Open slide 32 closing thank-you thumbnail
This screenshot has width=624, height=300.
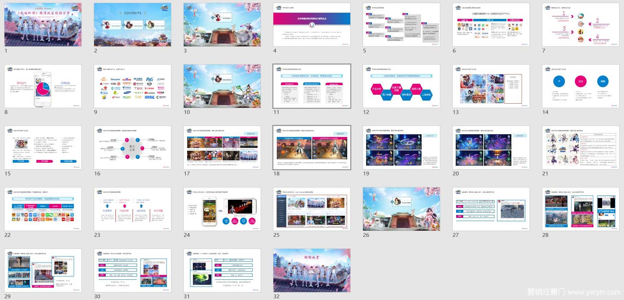pyautogui.click(x=312, y=270)
